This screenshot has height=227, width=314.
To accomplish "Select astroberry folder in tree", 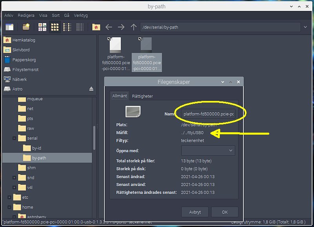I will point(32,216).
